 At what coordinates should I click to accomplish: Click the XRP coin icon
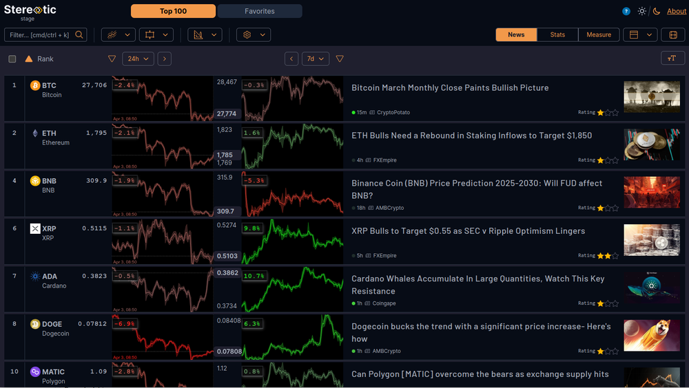click(35, 228)
